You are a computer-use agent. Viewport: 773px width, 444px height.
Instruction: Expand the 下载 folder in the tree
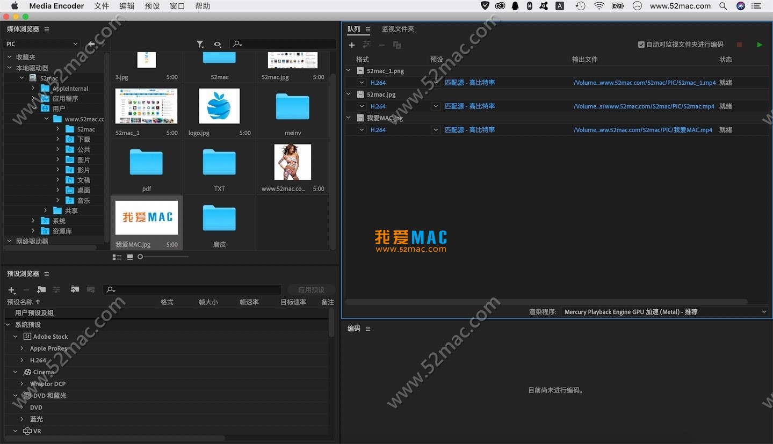57,139
